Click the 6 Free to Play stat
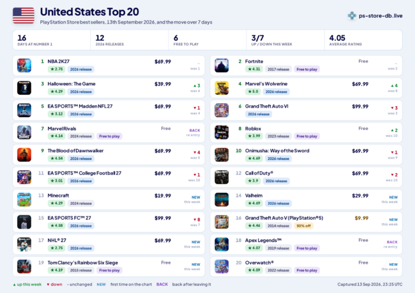Image resolution: width=415 pixels, height=293 pixels. (x=207, y=40)
